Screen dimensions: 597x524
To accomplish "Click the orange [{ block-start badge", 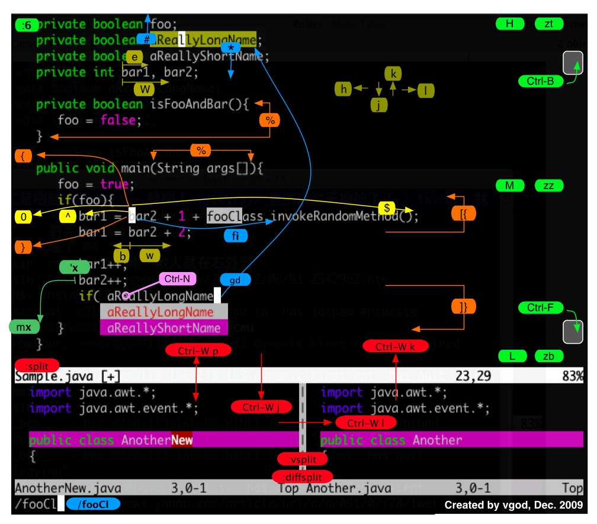I will click(464, 214).
